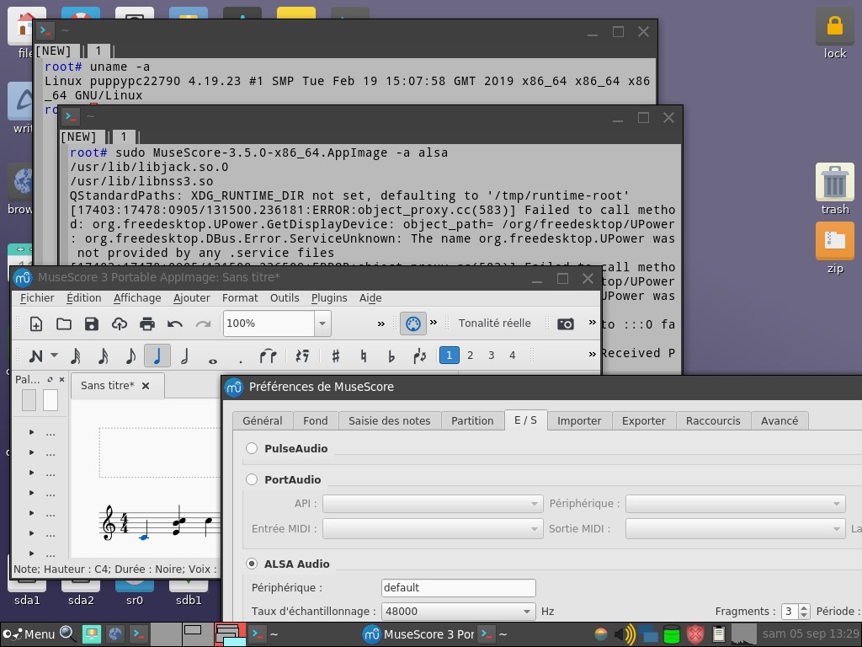Expand the first palette tree entry
The height and width of the screenshot is (647, 862).
[x=32, y=432]
